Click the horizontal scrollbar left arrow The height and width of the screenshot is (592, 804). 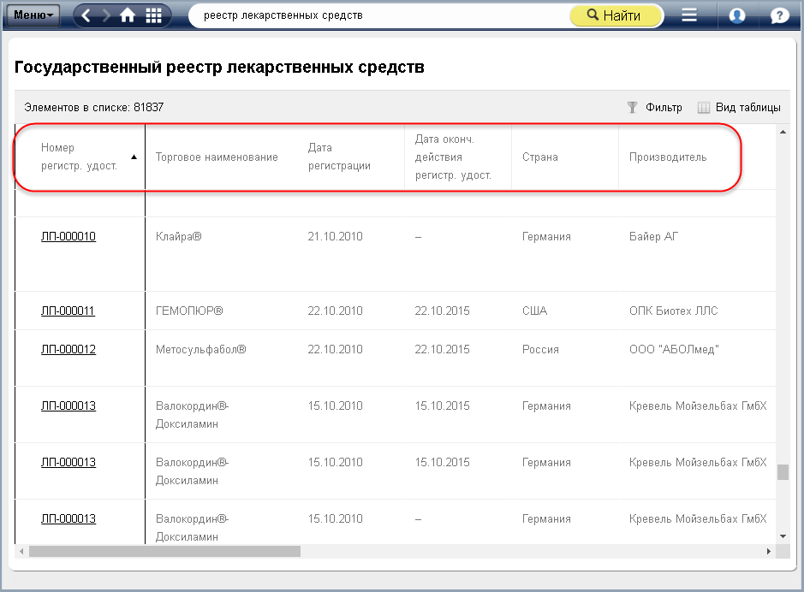pos(21,552)
